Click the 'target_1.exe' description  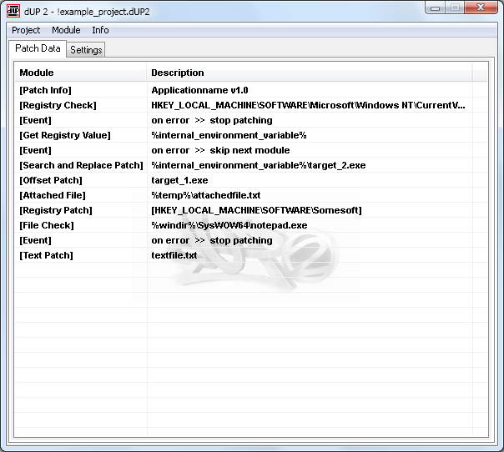click(x=179, y=180)
